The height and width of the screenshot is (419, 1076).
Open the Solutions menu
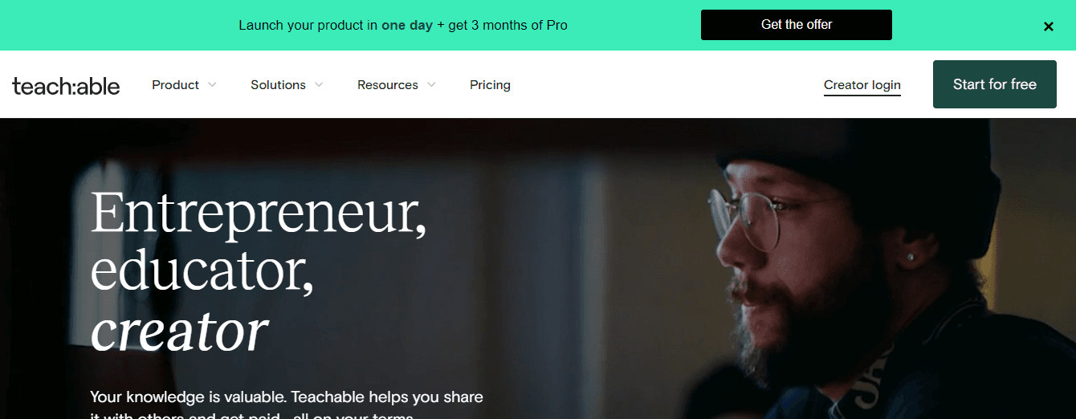278,85
